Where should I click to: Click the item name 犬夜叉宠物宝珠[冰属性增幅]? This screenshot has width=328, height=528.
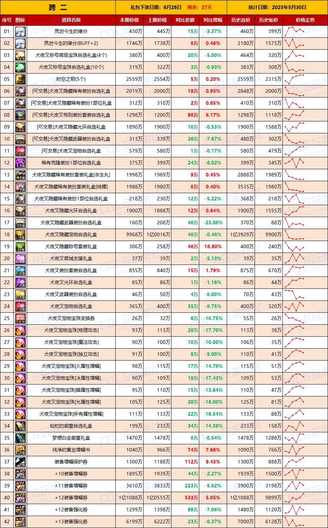71,378
